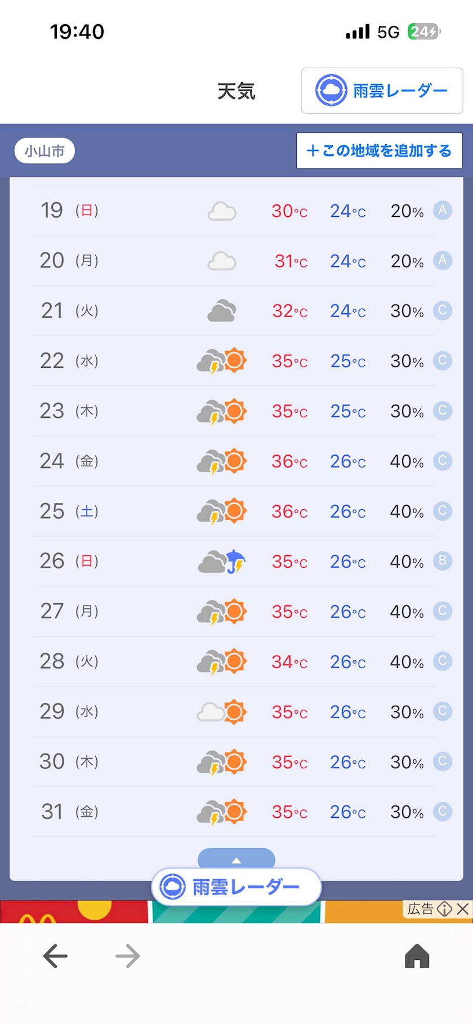
Task: Tap the umbrella thunder icon for day 26
Action: [x=222, y=562]
